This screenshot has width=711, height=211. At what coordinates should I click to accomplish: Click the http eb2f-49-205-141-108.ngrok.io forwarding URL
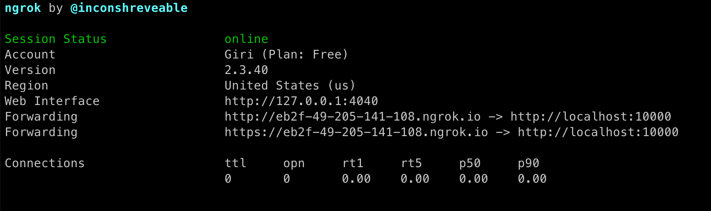point(353,116)
